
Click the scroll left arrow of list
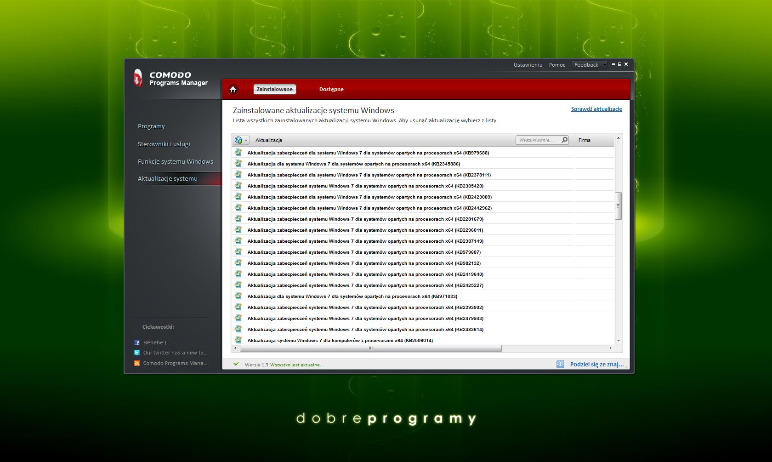(x=235, y=348)
